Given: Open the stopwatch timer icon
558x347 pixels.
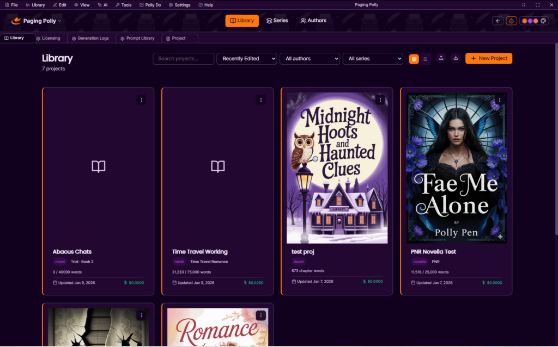Looking at the screenshot, I should [511, 21].
